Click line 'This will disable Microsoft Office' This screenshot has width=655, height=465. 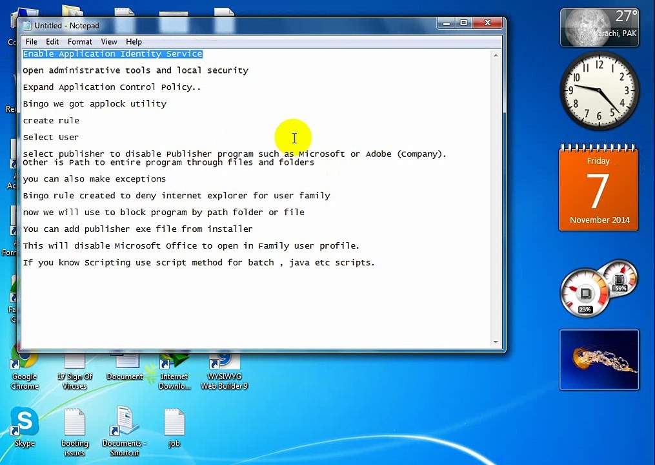[191, 246]
